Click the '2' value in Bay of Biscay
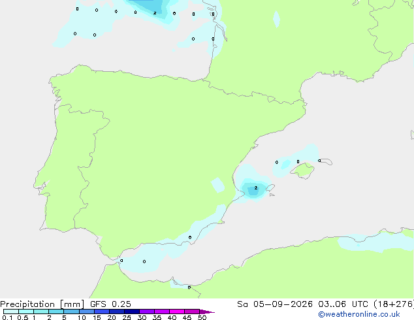Viewport: 414px width, 320px height. (x=155, y=13)
